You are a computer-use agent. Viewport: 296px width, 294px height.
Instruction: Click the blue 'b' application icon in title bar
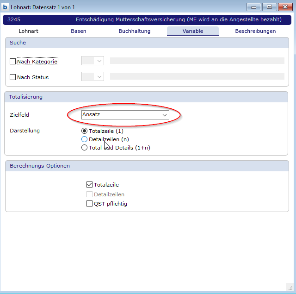5,7
